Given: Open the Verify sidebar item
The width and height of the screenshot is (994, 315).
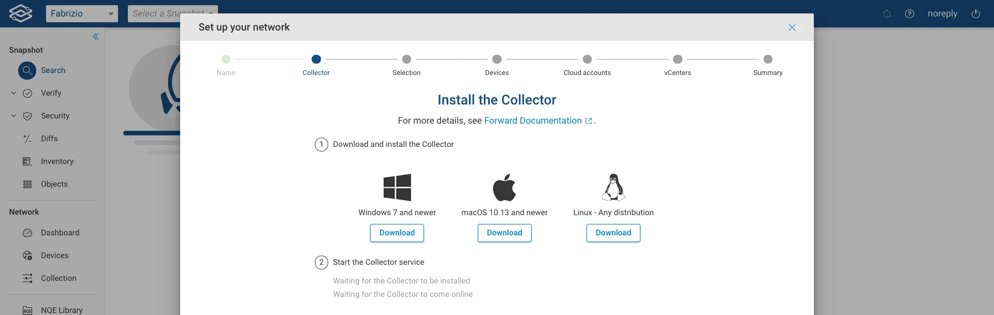Looking at the screenshot, I should 51,93.
